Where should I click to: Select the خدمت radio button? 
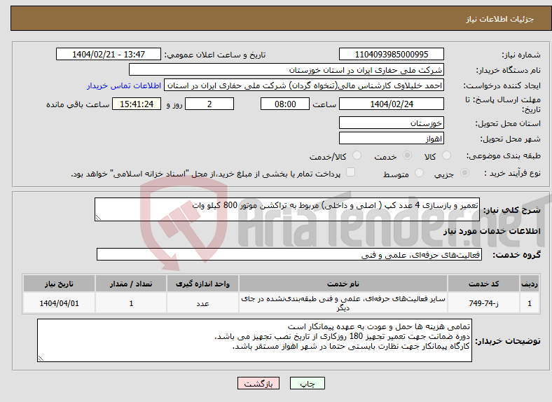pyautogui.click(x=407, y=155)
